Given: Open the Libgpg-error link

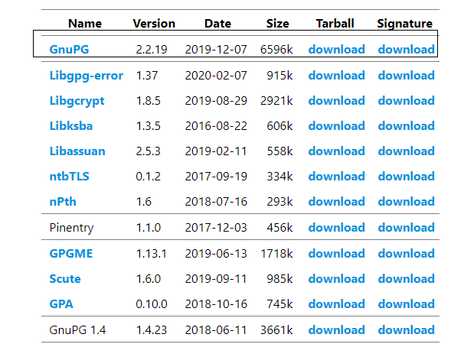Looking at the screenshot, I should 86,76.
